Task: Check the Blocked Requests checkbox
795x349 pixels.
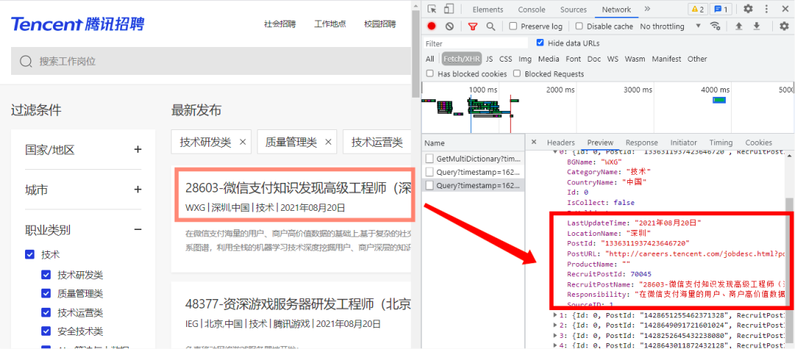Action: tap(517, 74)
